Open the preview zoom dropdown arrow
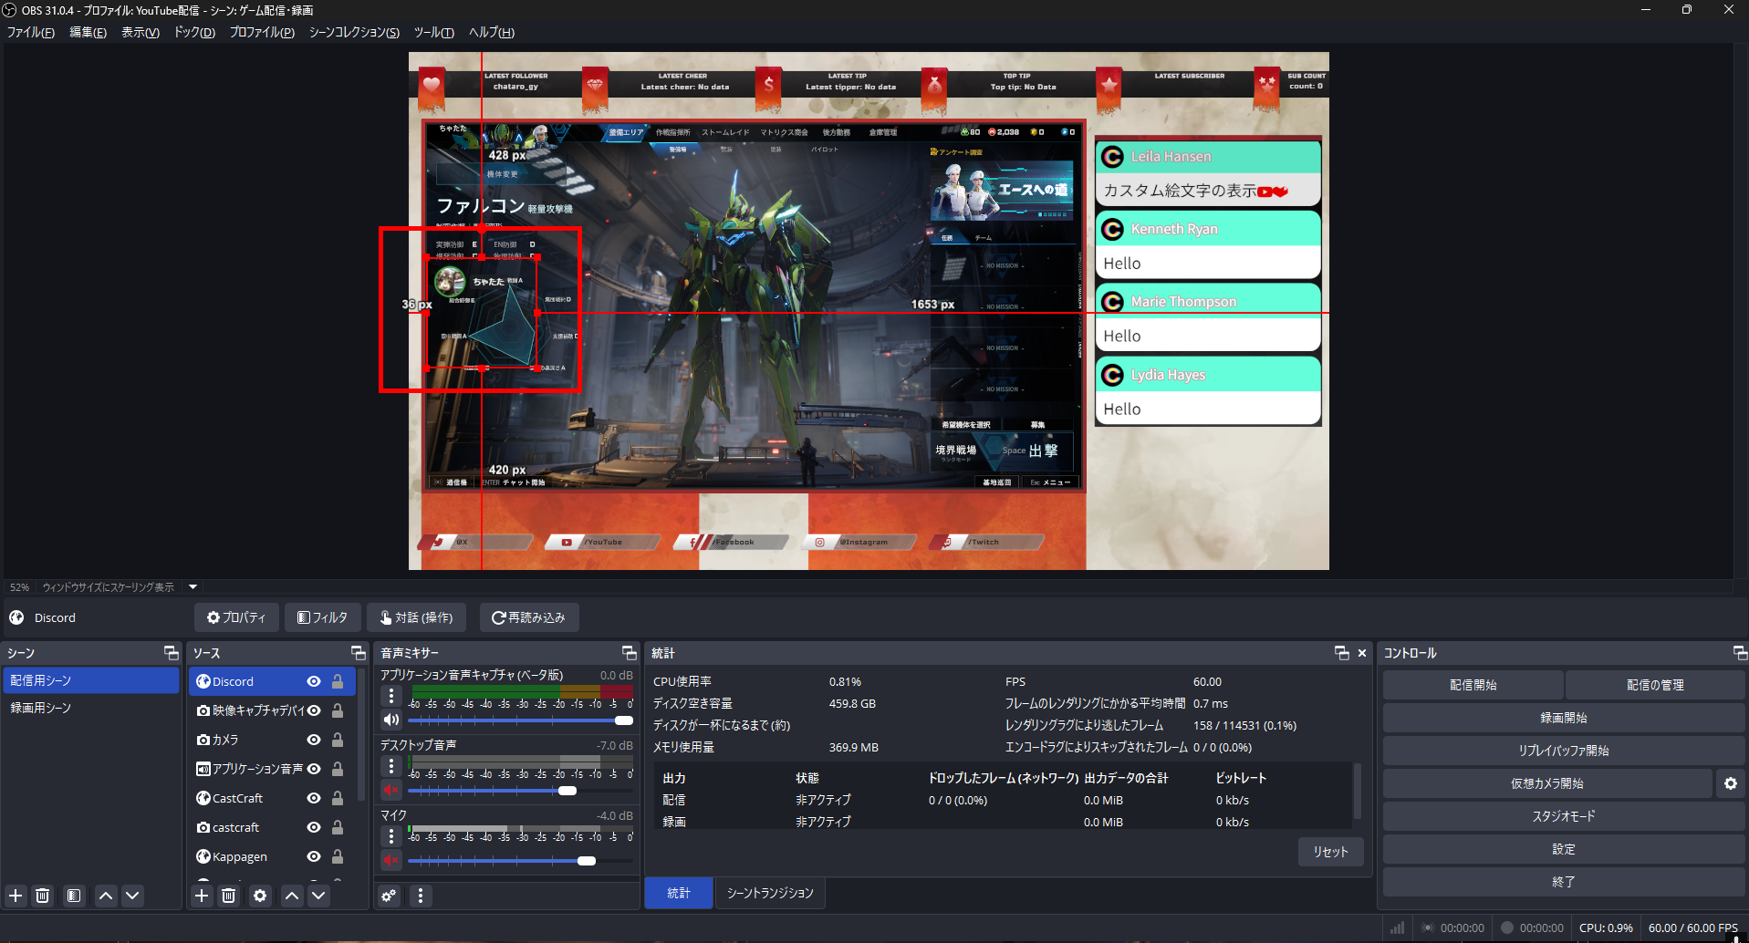 coord(193,586)
